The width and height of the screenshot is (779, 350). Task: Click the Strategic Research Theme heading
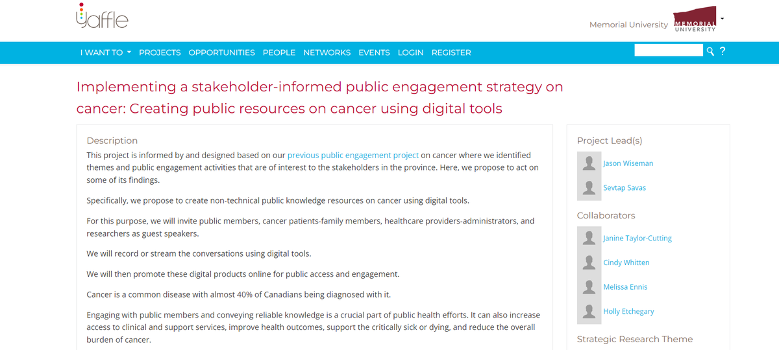635,339
